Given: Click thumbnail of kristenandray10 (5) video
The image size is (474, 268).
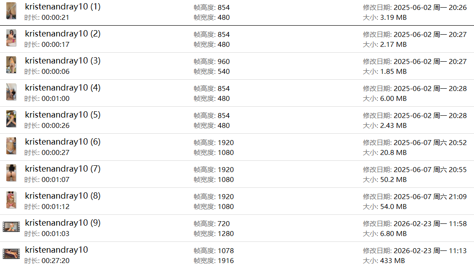Looking at the screenshot, I should point(11,119).
